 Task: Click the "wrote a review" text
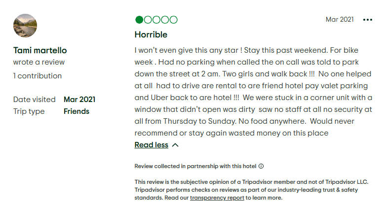pos(39,63)
